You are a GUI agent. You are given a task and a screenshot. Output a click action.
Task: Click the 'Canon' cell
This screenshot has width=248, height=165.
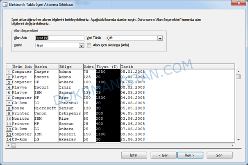point(46,114)
